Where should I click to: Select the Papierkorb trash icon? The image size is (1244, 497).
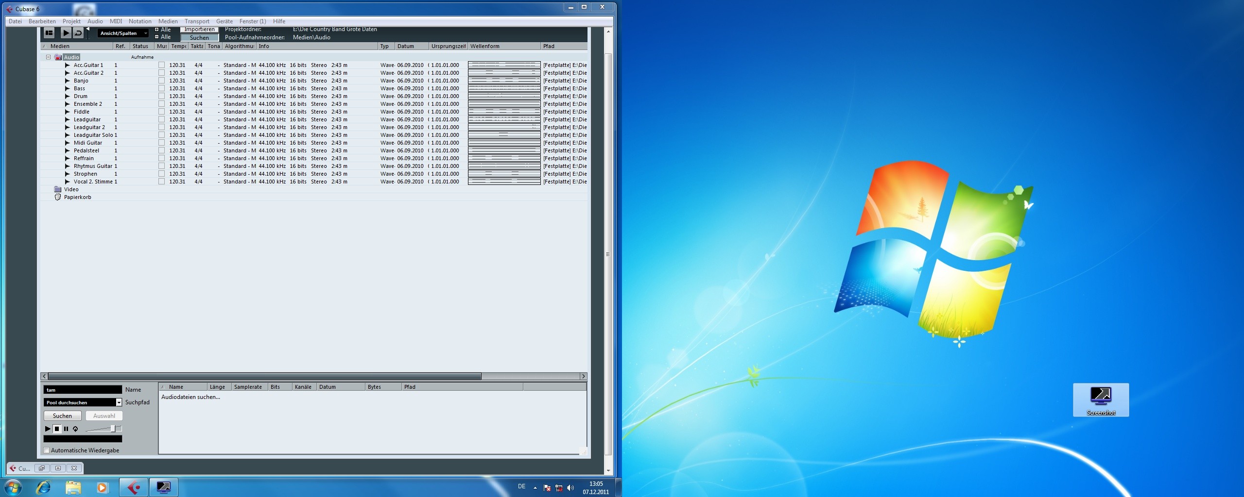point(58,197)
